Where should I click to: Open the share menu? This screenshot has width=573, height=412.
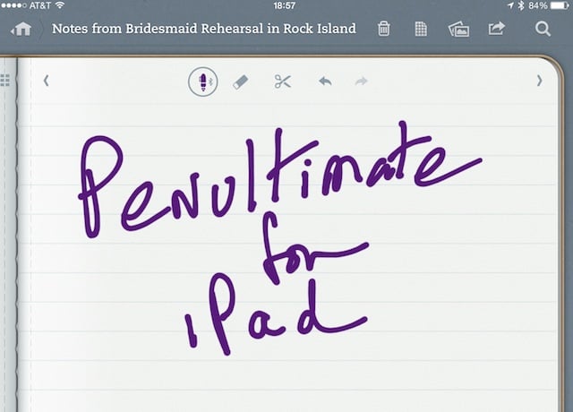497,28
